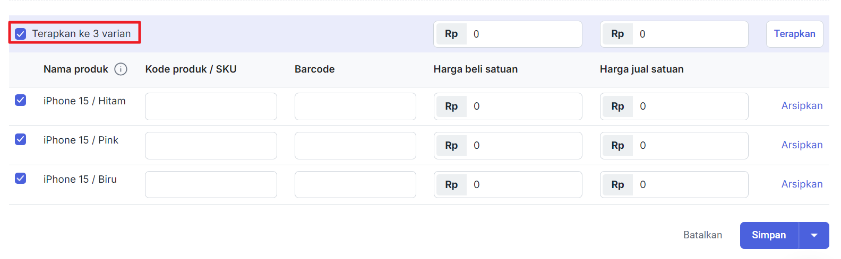Click Arsipkan for iPhone 15 / Biru
Screen dimensions: 841x259
pyautogui.click(x=802, y=184)
